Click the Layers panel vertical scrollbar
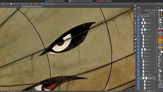The width and height of the screenshot is (163, 92). point(157,51)
